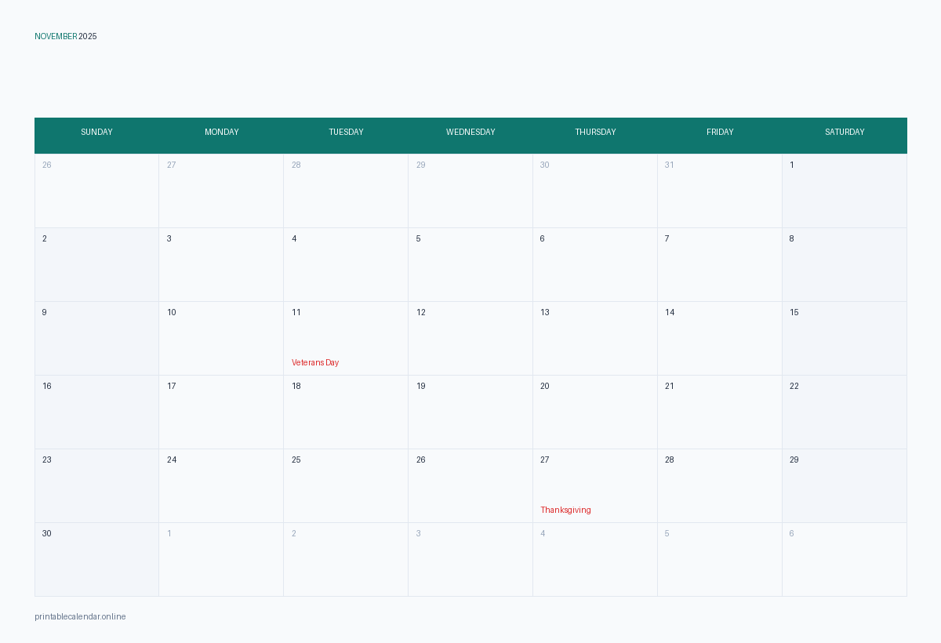Screen dimensions: 941x643
Task: Click date number 12 on Wednesday
Action: [x=421, y=313]
